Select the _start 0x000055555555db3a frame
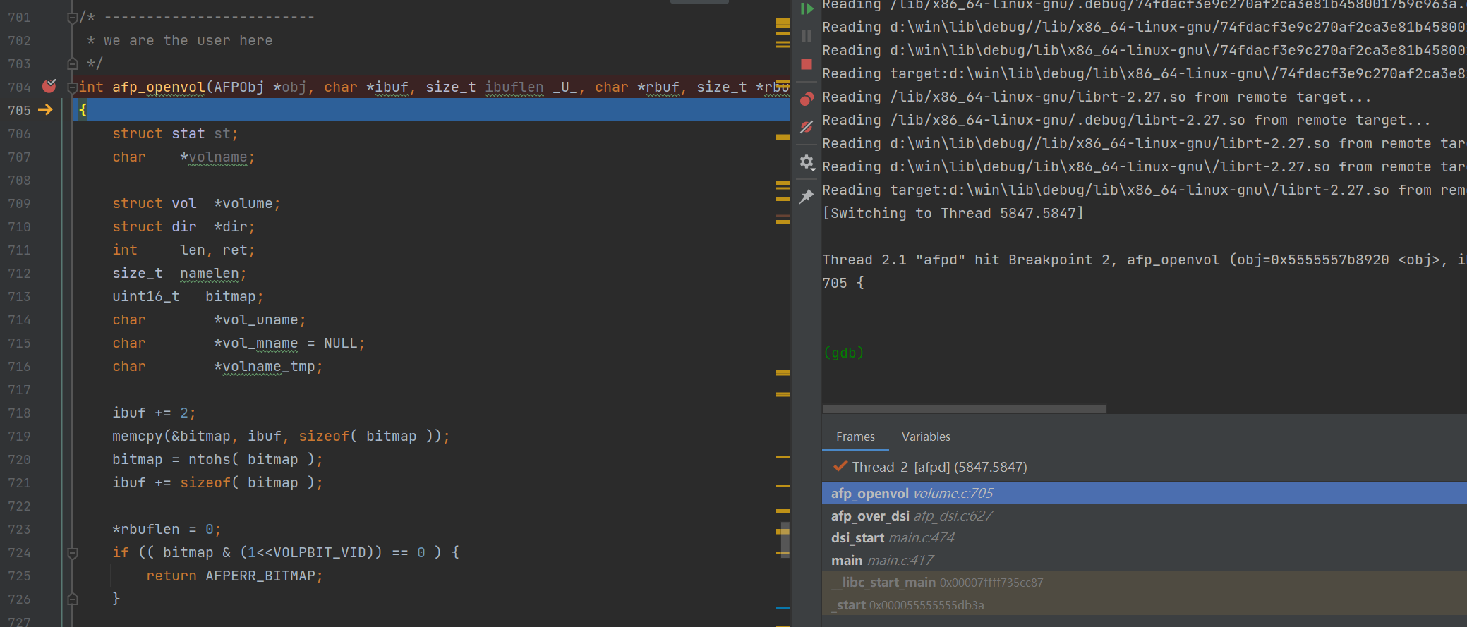The image size is (1467, 627). click(x=1145, y=605)
